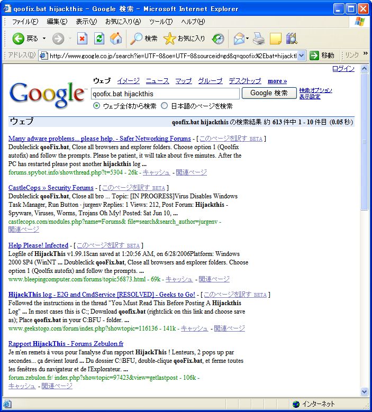Open Many adware problems Safer Networking result
This screenshot has height=412, width=372.
click(x=99, y=138)
